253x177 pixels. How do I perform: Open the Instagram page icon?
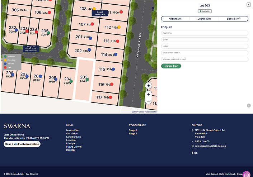196,153
